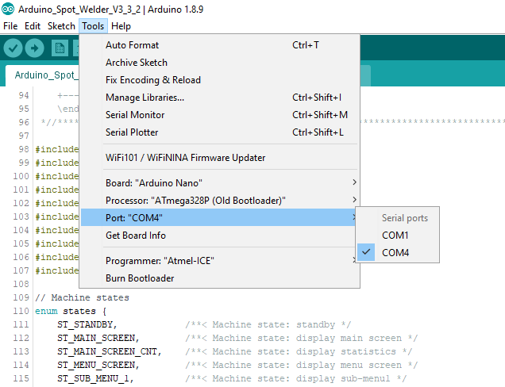505x387 pixels.
Task: Expand the Processor ATmega328P submenu
Action: [220, 201]
